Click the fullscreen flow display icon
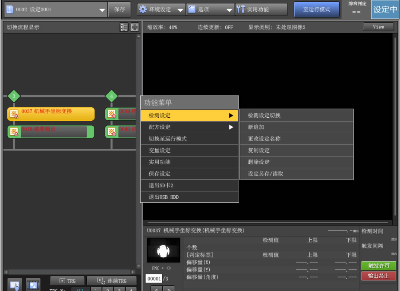Screen dimensions: 400x291 (135, 27)
